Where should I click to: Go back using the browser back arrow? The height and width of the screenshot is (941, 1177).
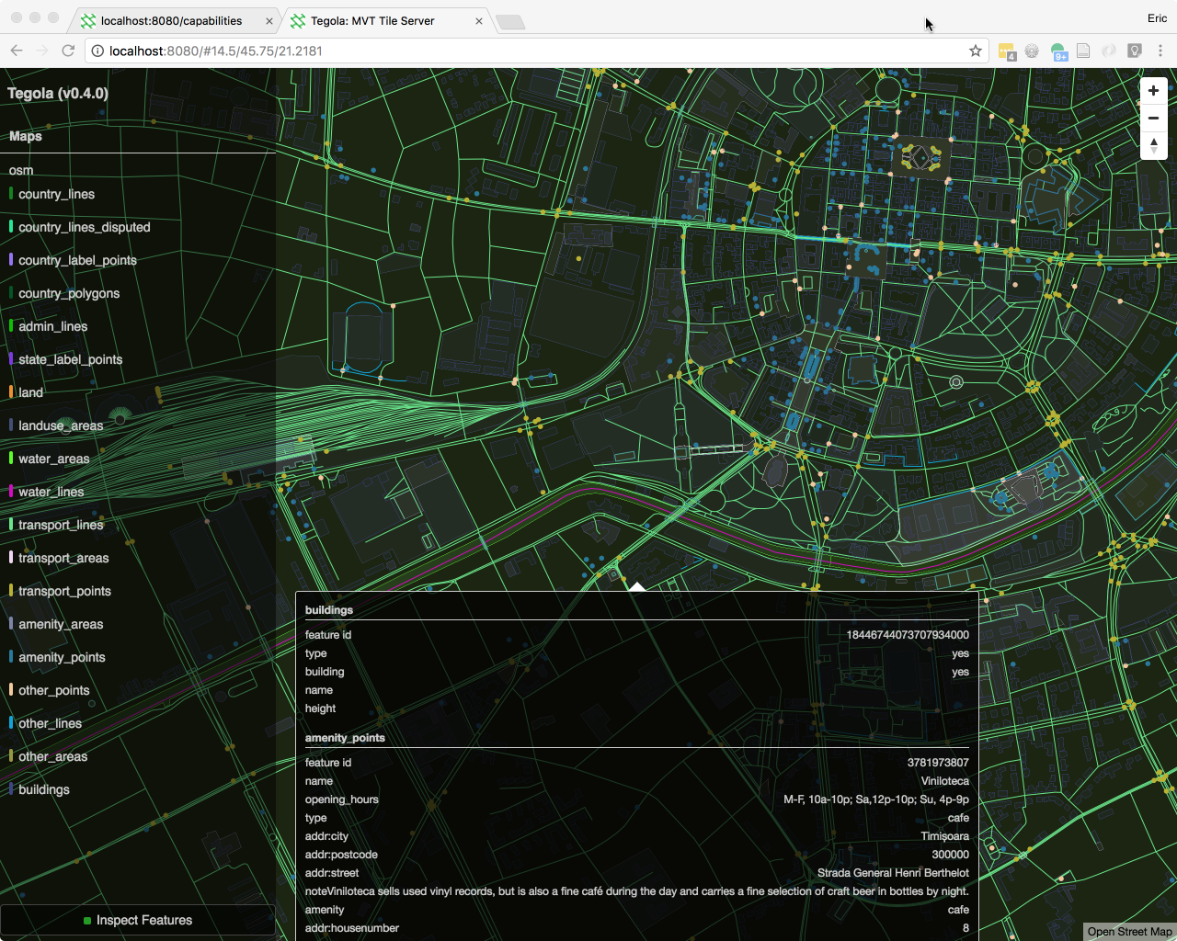17,51
